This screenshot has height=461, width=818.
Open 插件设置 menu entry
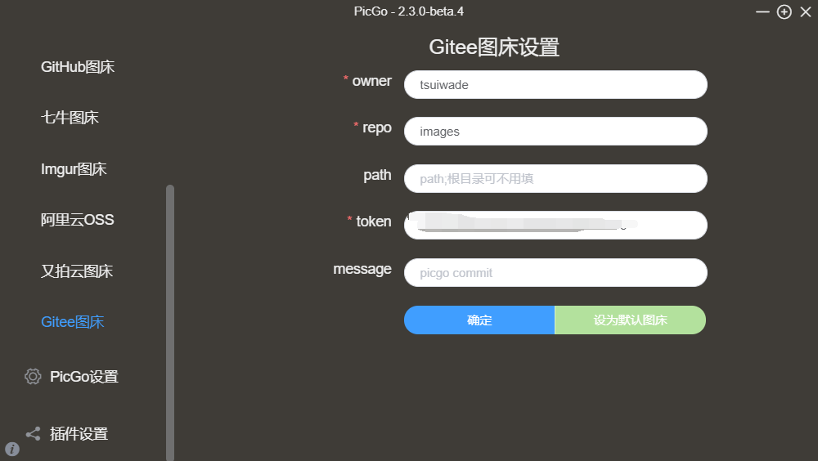(x=79, y=434)
